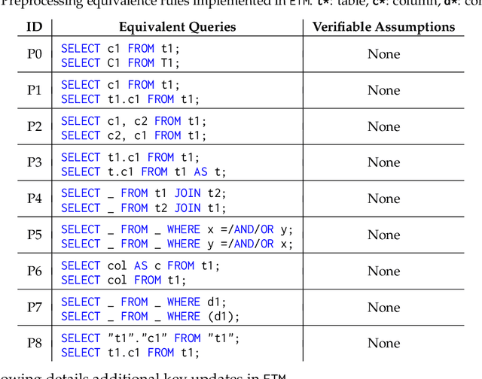Click the P8 row identifier
The image size is (482, 379).
tap(35, 343)
